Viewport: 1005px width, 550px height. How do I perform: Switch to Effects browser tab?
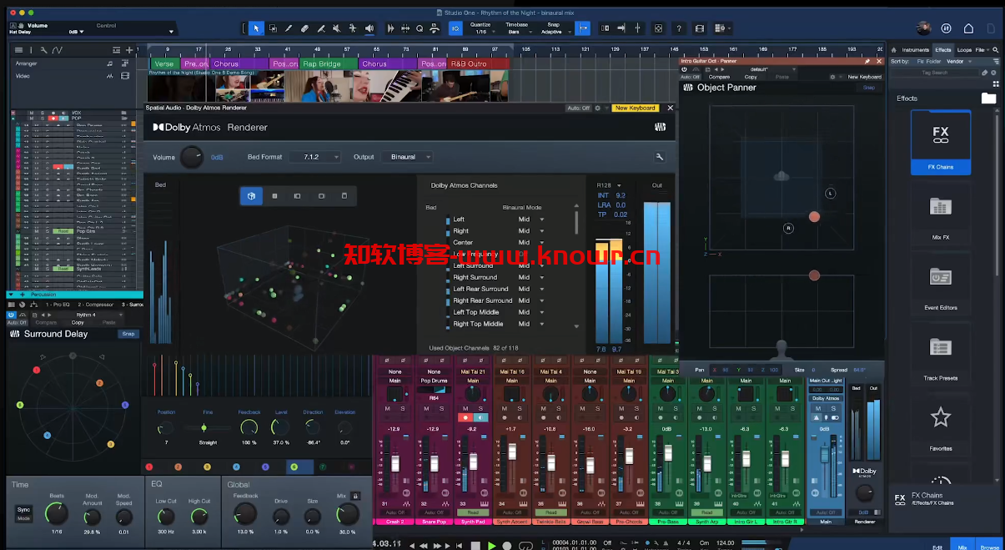[942, 50]
